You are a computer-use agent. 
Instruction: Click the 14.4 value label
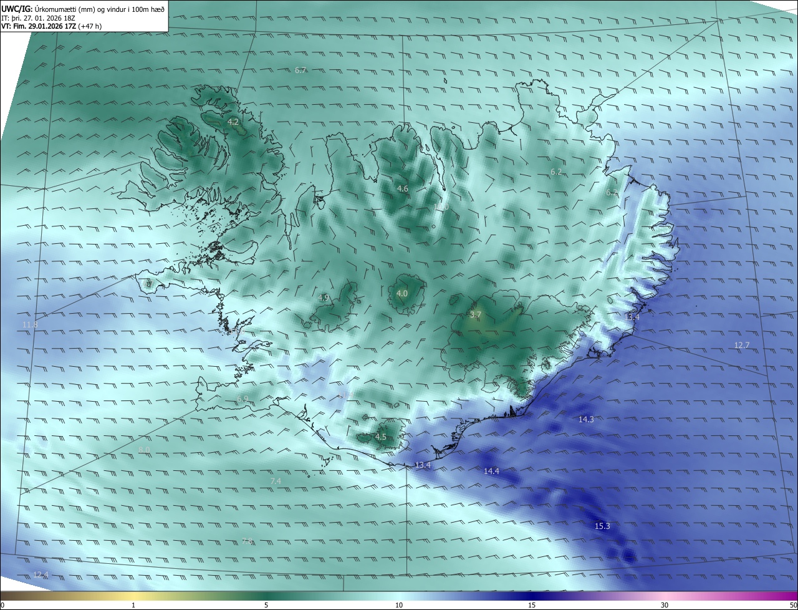492,472
